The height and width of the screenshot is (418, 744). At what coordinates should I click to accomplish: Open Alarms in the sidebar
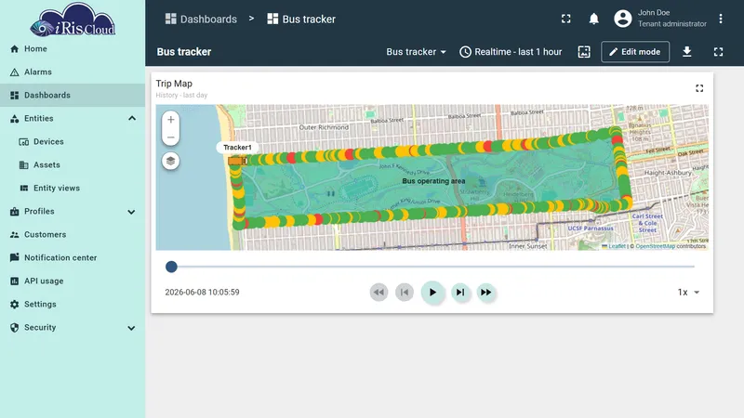pos(73,72)
